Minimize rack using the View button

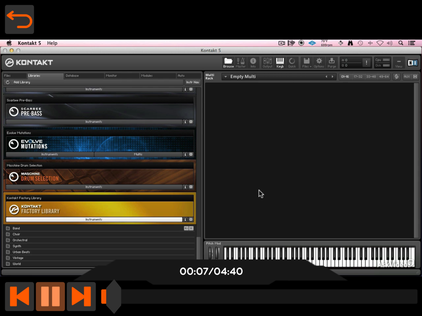(399, 63)
